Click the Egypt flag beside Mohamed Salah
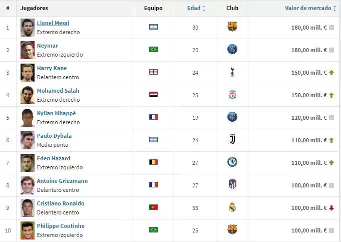341x242 pixels. point(153,95)
